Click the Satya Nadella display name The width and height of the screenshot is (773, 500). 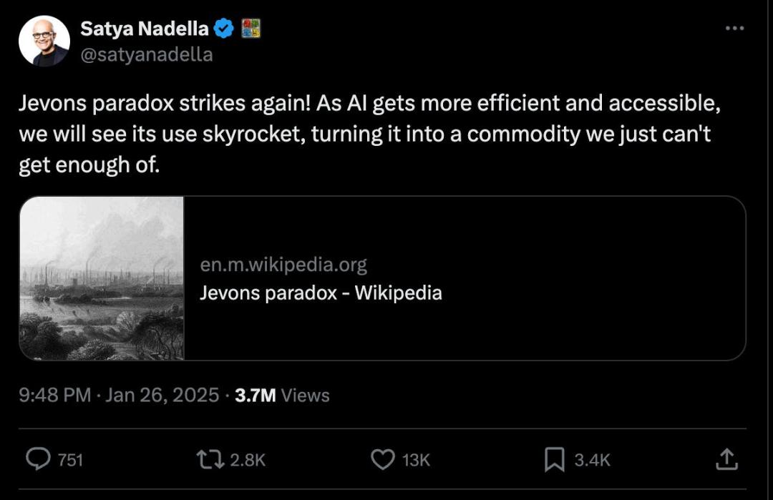145,29
